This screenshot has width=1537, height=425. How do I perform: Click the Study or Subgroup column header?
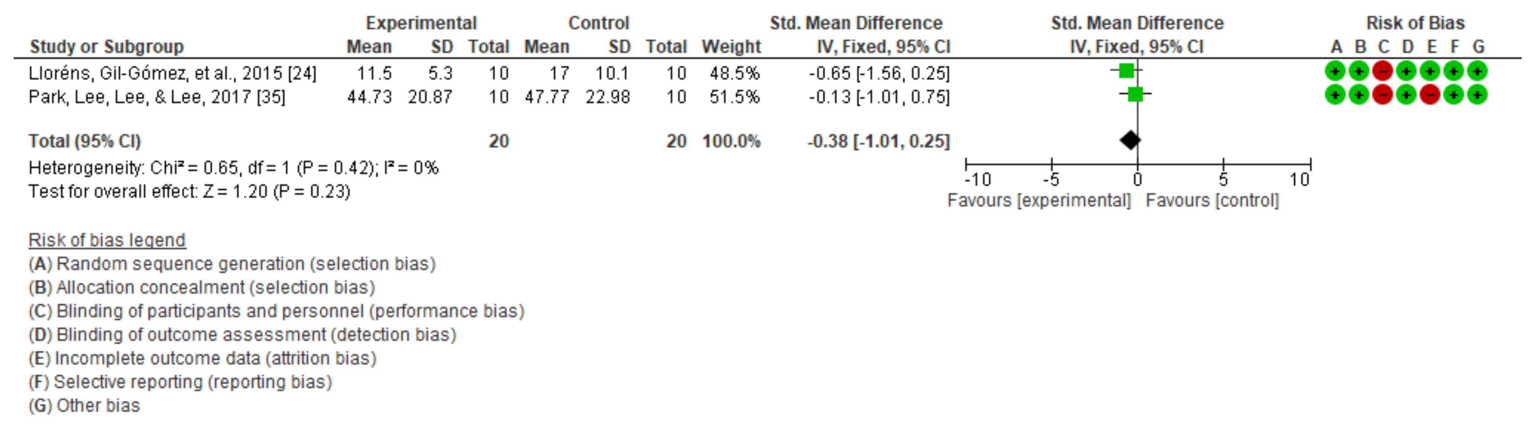pyautogui.click(x=107, y=47)
